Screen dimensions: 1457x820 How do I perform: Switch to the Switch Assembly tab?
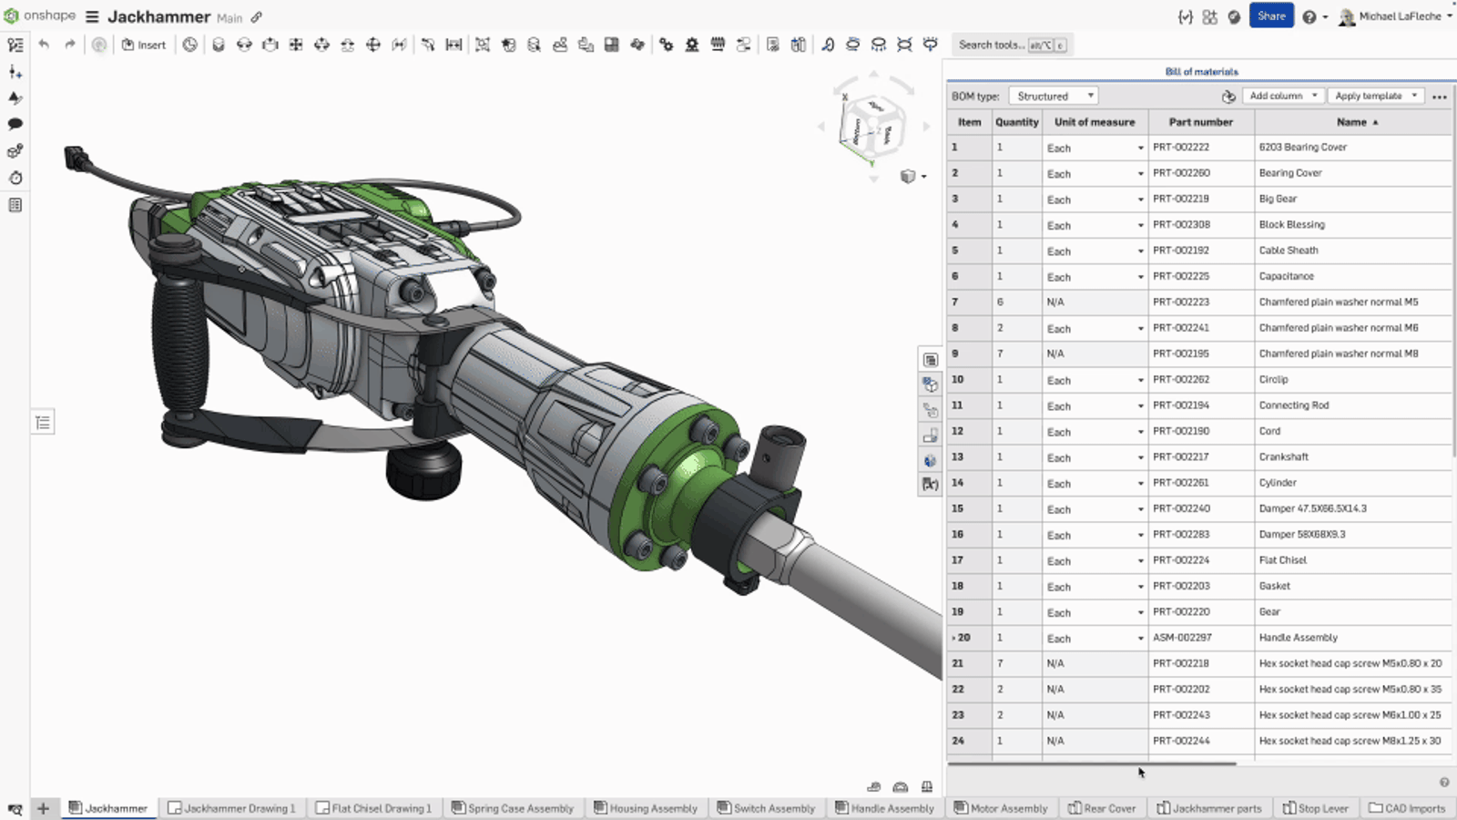click(767, 808)
